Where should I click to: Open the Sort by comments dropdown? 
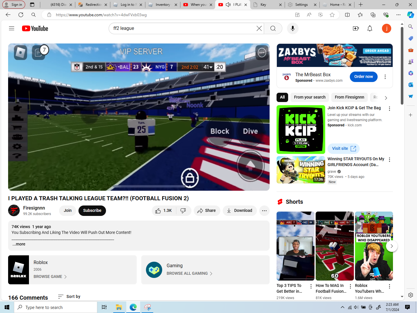tap(69, 296)
